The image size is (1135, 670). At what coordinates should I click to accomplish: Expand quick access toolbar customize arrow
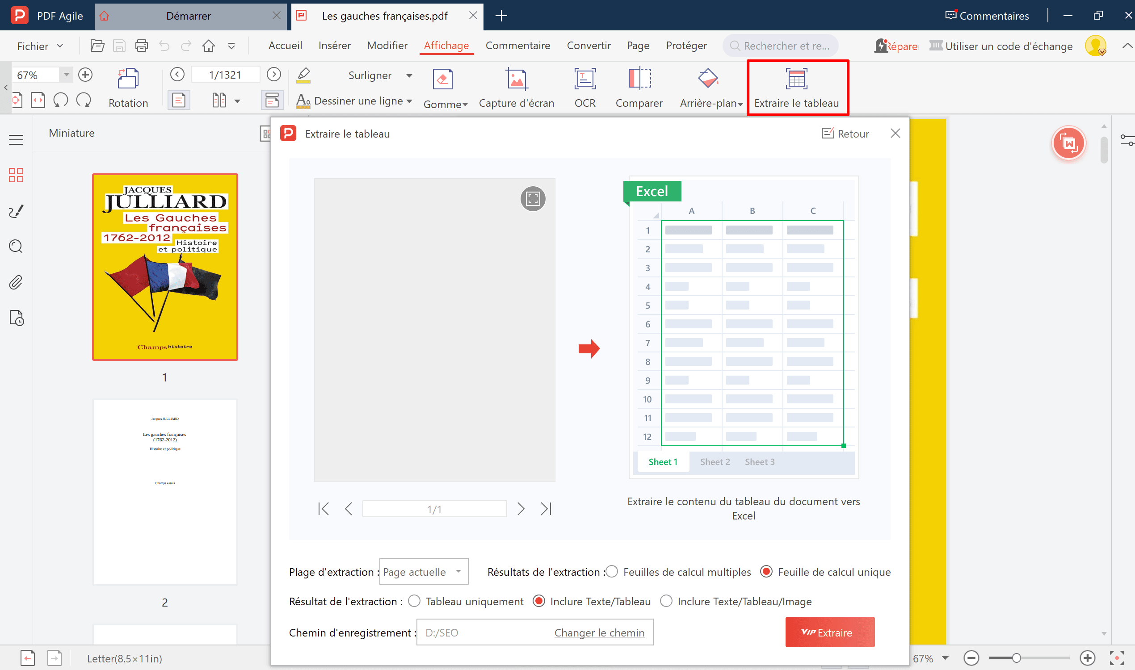click(231, 46)
